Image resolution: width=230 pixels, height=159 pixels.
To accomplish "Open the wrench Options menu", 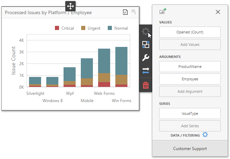I will pyautogui.click(x=145, y=58).
